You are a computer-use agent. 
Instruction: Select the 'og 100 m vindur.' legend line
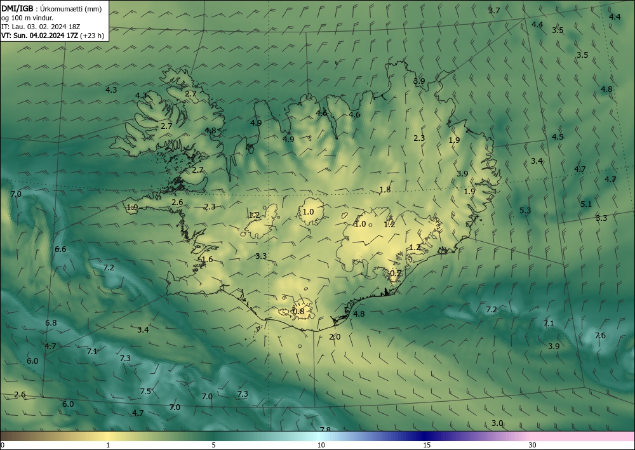[x=27, y=18]
